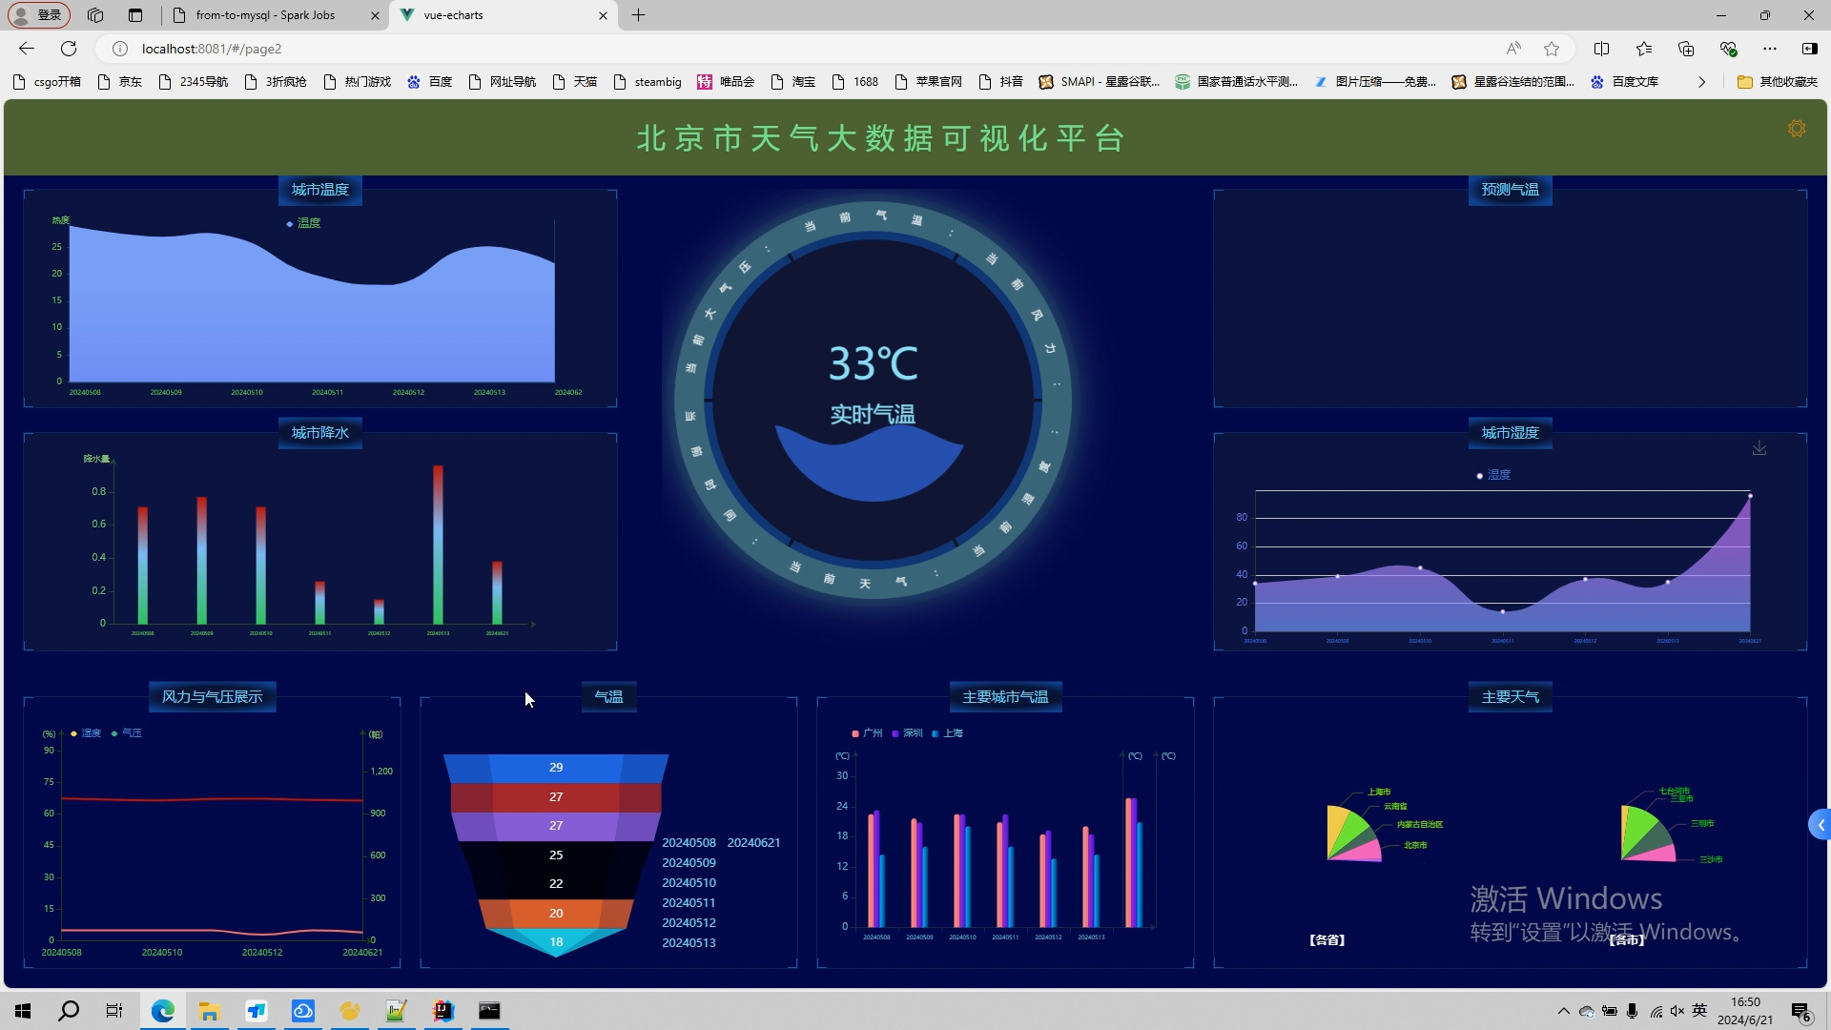Expand the bookmarks overflow chevron
The width and height of the screenshot is (1831, 1030).
pos(1701,82)
